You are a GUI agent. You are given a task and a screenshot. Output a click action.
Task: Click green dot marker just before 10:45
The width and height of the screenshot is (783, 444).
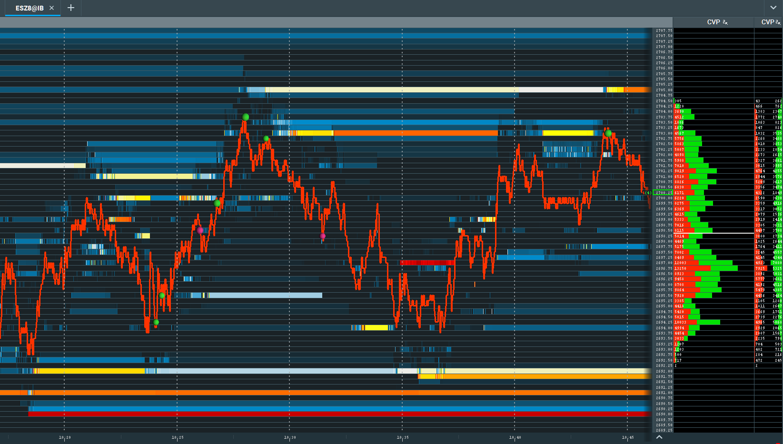click(608, 134)
